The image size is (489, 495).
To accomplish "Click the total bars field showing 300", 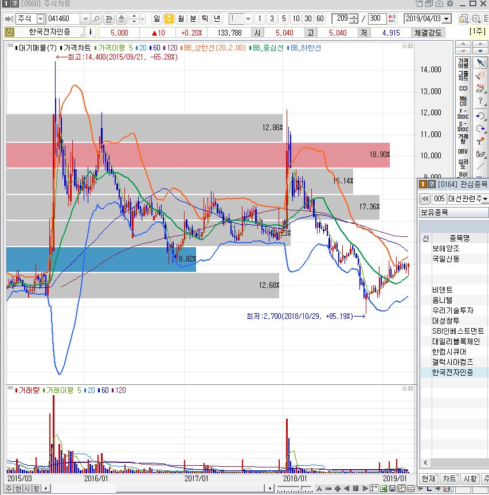I will click(x=377, y=18).
